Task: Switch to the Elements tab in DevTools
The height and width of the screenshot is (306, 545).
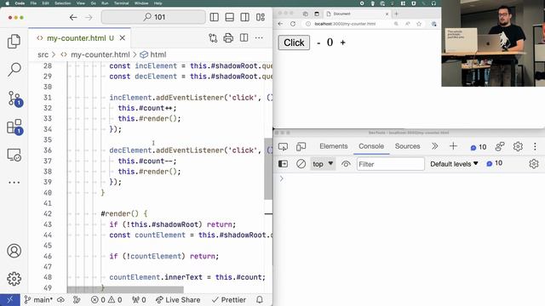Action: pos(333,146)
